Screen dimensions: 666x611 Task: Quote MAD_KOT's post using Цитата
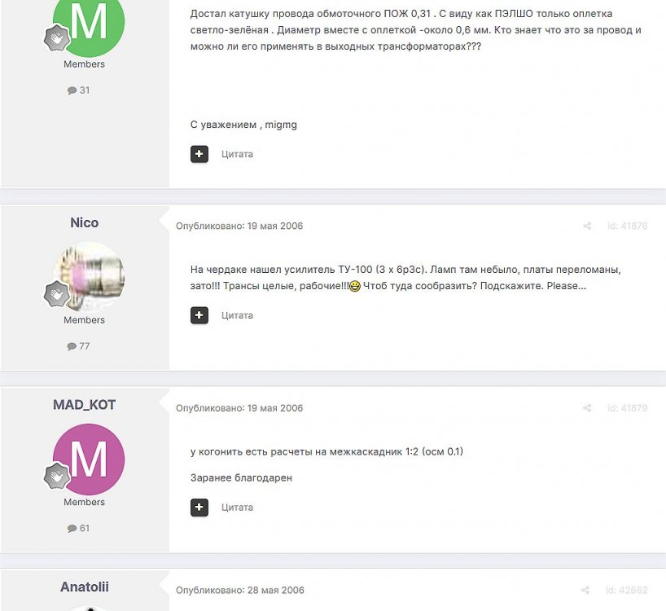point(237,508)
